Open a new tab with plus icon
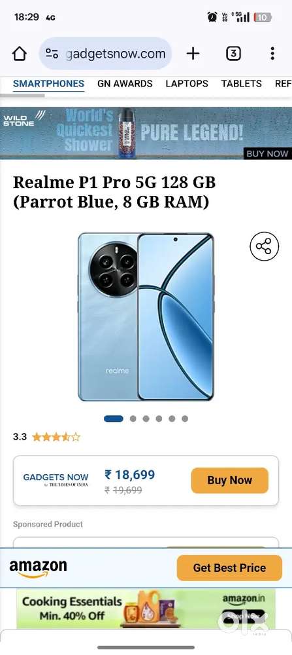292x655 pixels. pyautogui.click(x=193, y=54)
